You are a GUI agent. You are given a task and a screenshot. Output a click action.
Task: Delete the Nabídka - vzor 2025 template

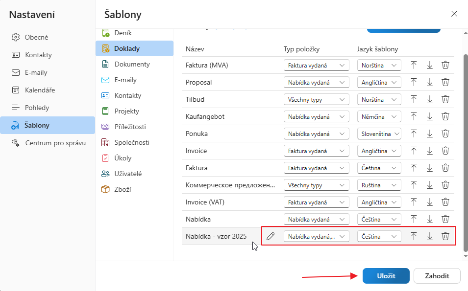tap(445, 236)
